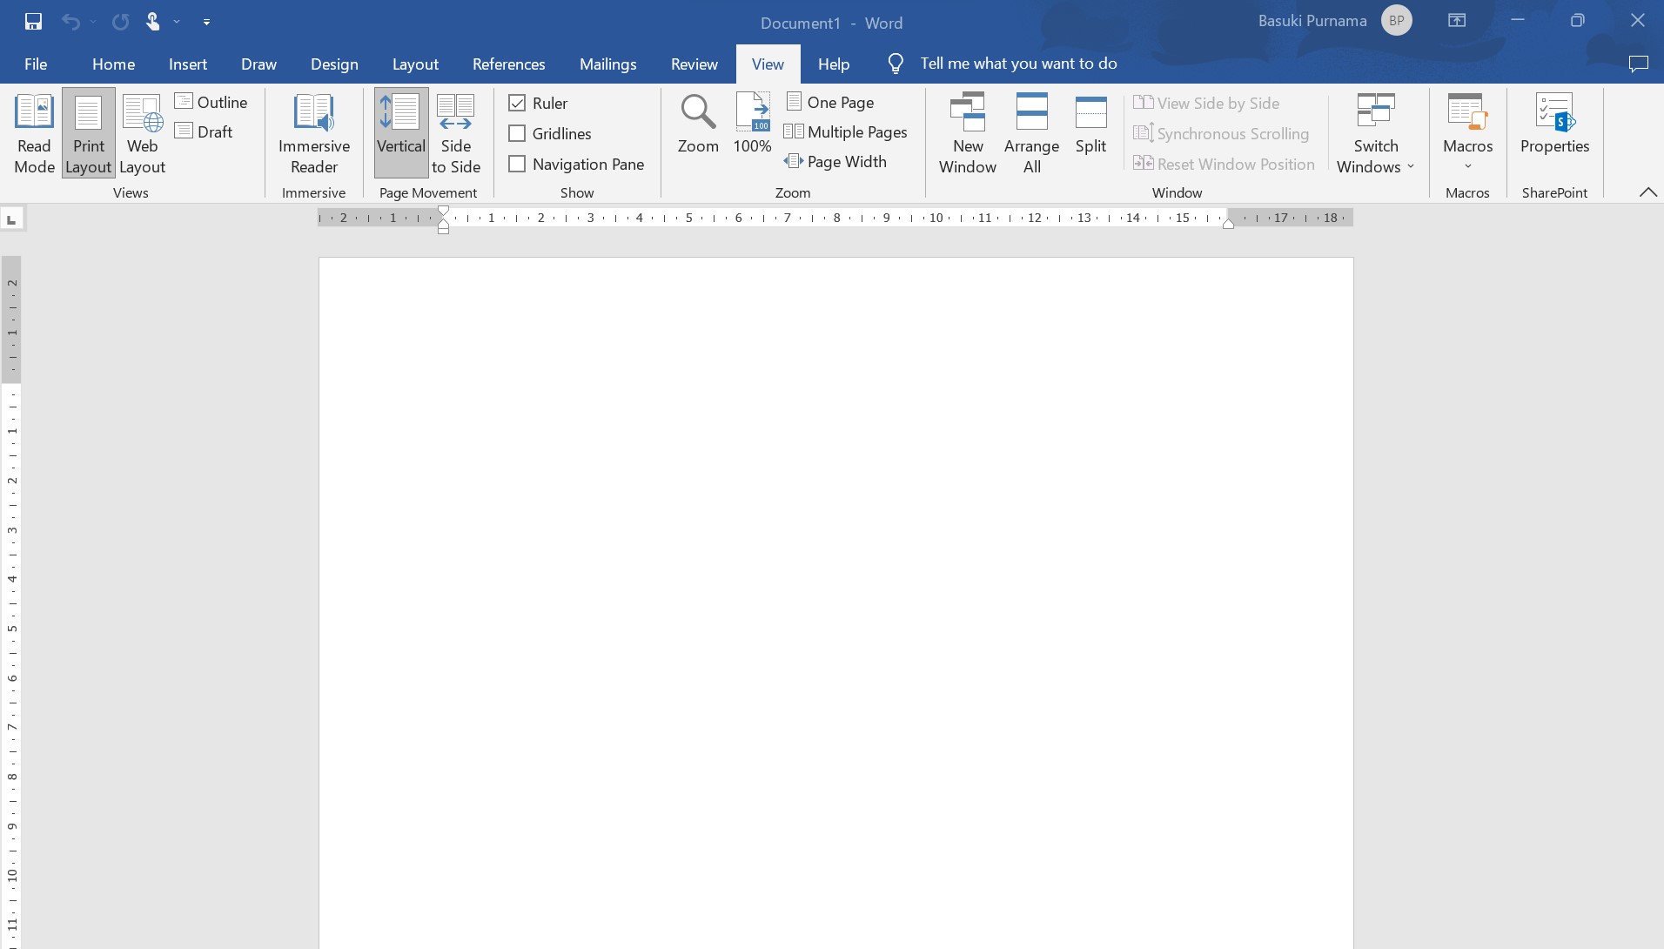Switch to the References tab
Image resolution: width=1664 pixels, height=949 pixels.
pyautogui.click(x=508, y=64)
